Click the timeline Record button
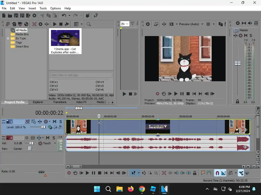This screenshot has height=195, width=261. [69, 173]
